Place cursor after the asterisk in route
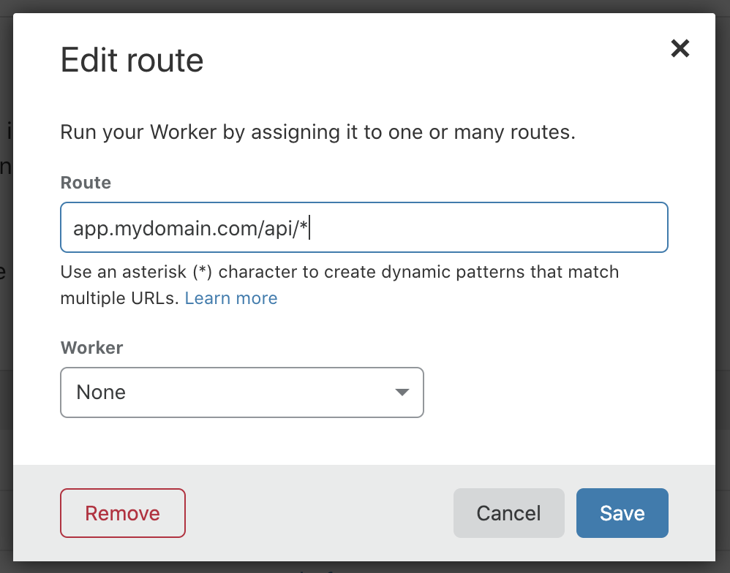Viewport: 730px width, 573px height. [x=310, y=228]
